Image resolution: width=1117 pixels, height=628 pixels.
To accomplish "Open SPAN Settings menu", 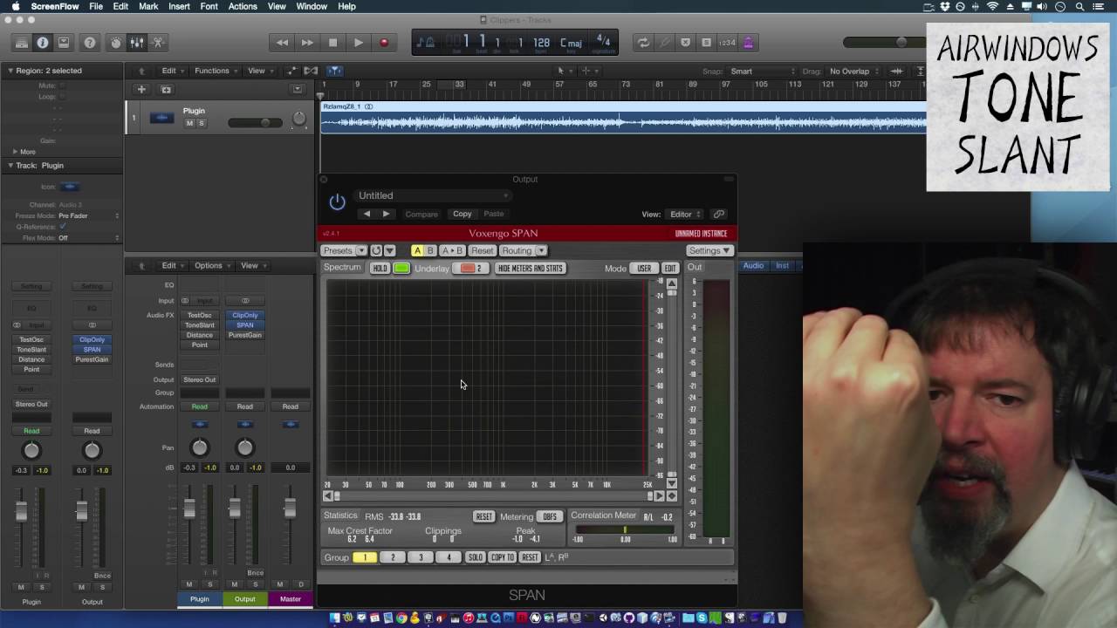I will click(x=709, y=250).
